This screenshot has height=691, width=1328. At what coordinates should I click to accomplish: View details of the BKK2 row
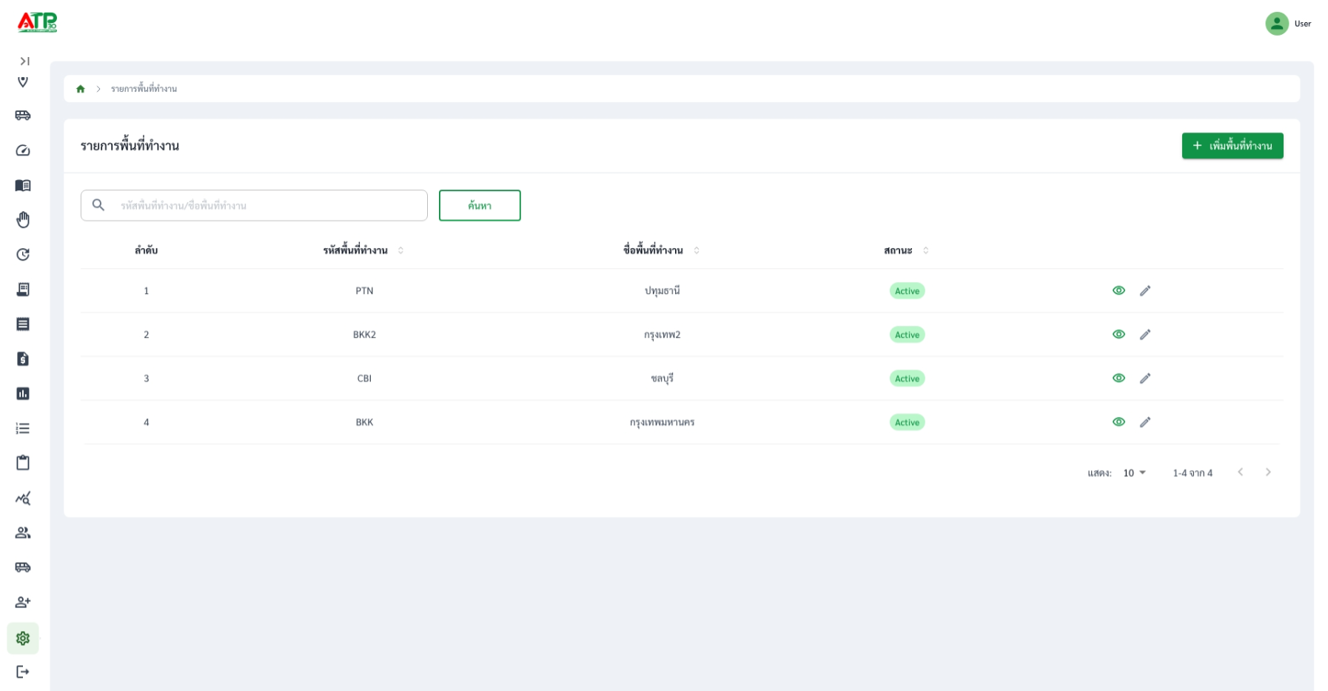(1119, 334)
